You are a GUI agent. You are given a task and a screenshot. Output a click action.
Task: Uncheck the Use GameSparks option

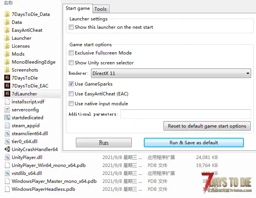pos(71,84)
